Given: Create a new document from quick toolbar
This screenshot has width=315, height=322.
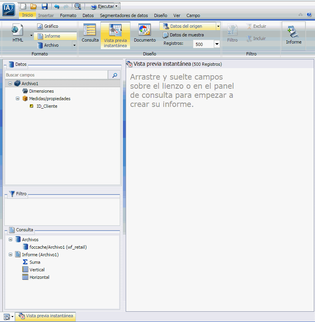Looking at the screenshot, I should (x=23, y=6).
